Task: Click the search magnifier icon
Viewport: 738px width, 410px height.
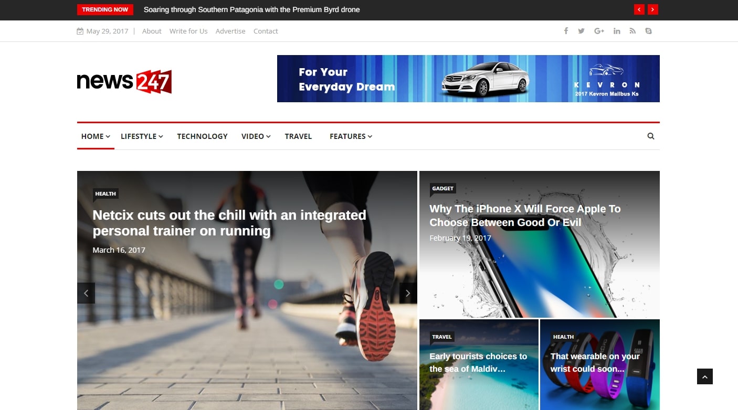Action: [x=651, y=136]
